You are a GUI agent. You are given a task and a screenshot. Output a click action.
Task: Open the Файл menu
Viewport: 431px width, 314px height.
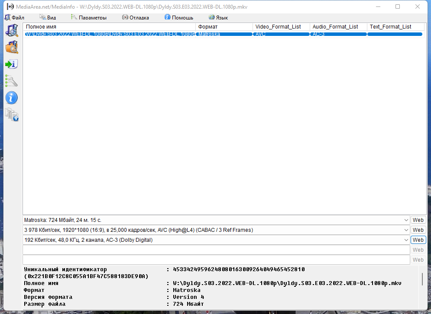coord(15,18)
